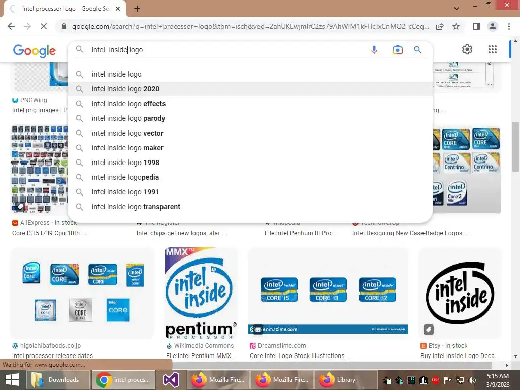Click the padlock site info icon
The width and height of the screenshot is (520, 390).
[64, 26]
